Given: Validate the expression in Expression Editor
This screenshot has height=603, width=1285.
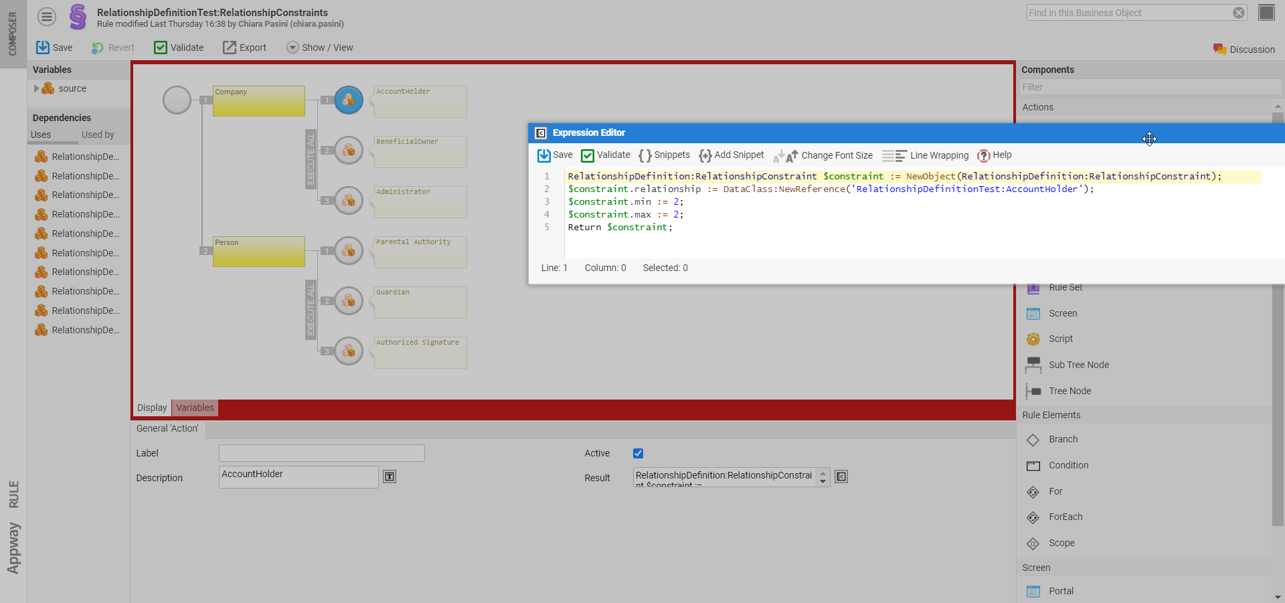Looking at the screenshot, I should click(606, 155).
